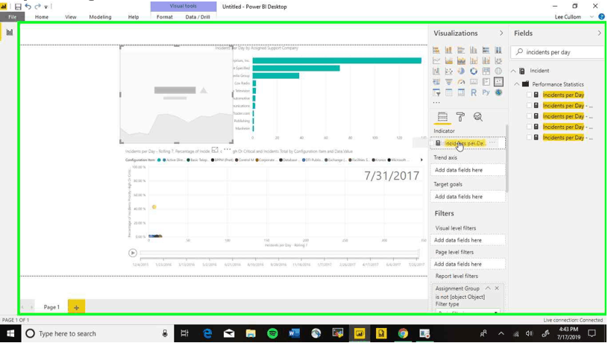
Task: Show more legend items with right arrow
Action: point(421,160)
